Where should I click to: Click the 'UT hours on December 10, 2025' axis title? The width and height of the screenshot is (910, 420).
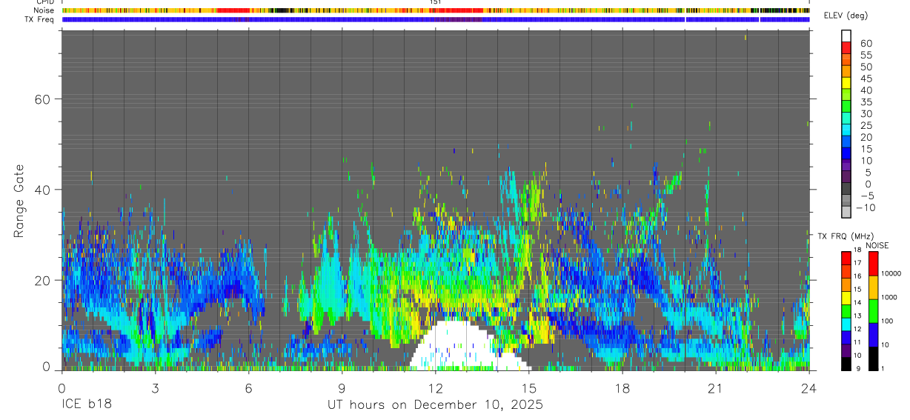pos(436,404)
